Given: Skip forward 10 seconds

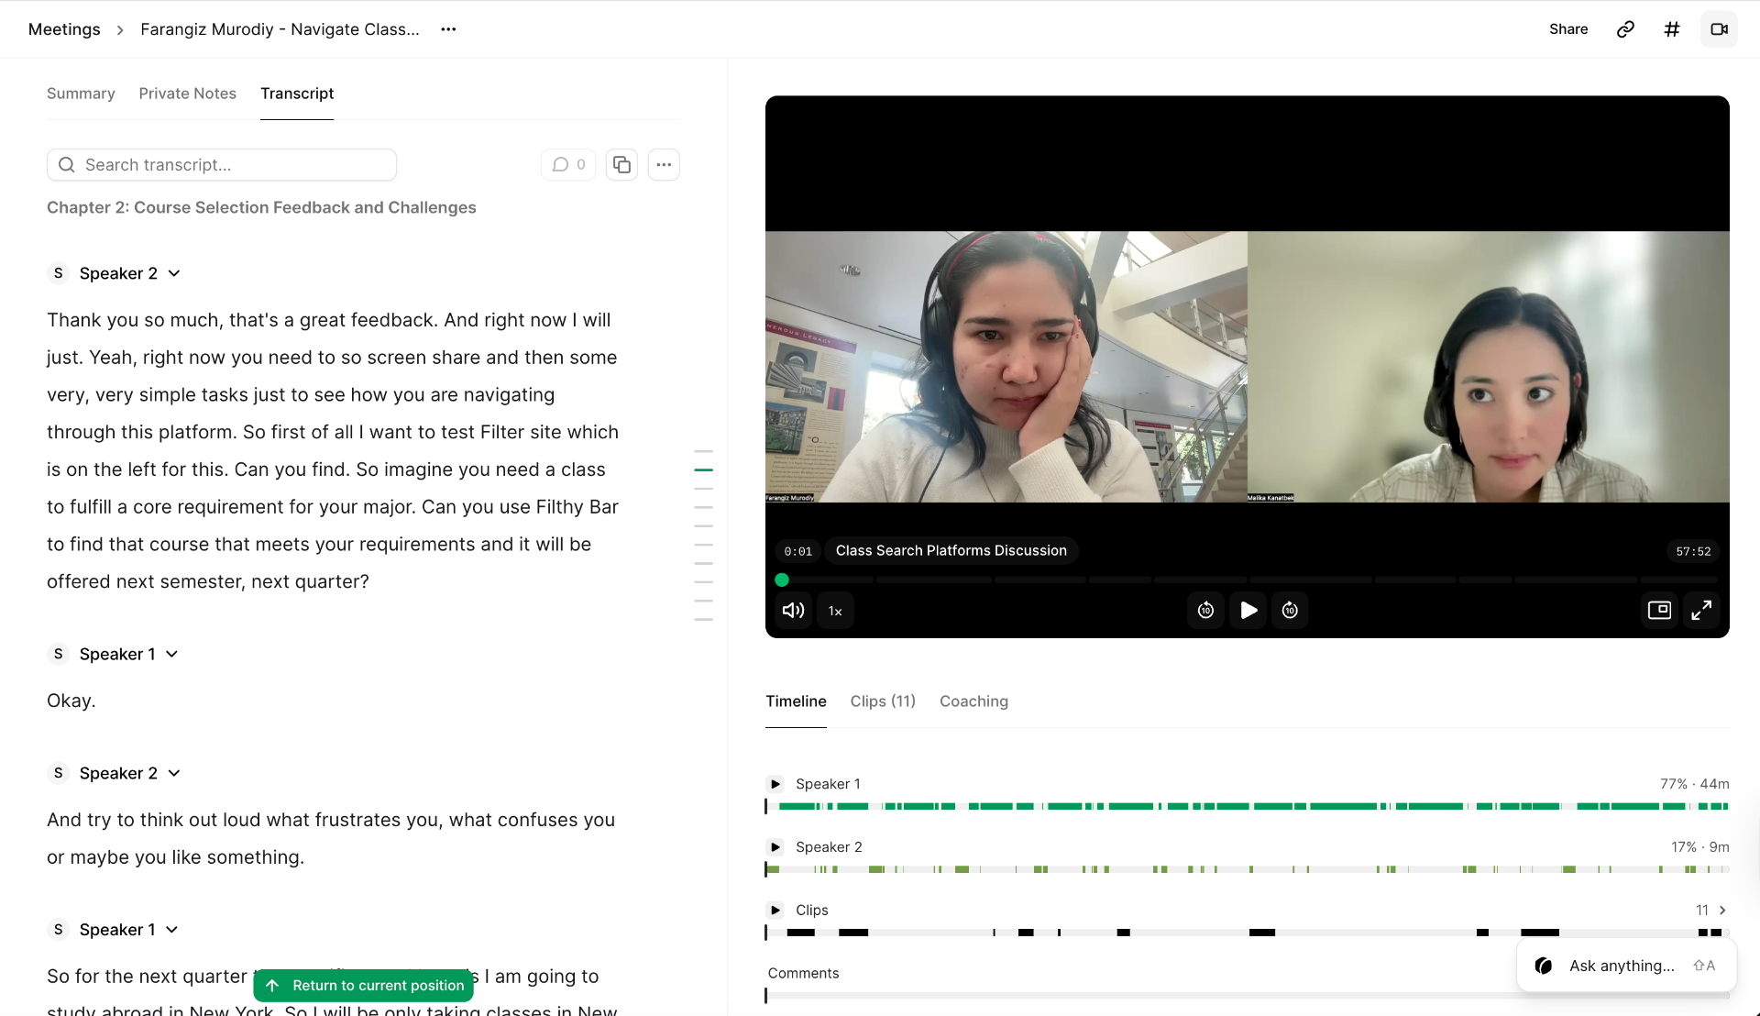Looking at the screenshot, I should tap(1290, 611).
